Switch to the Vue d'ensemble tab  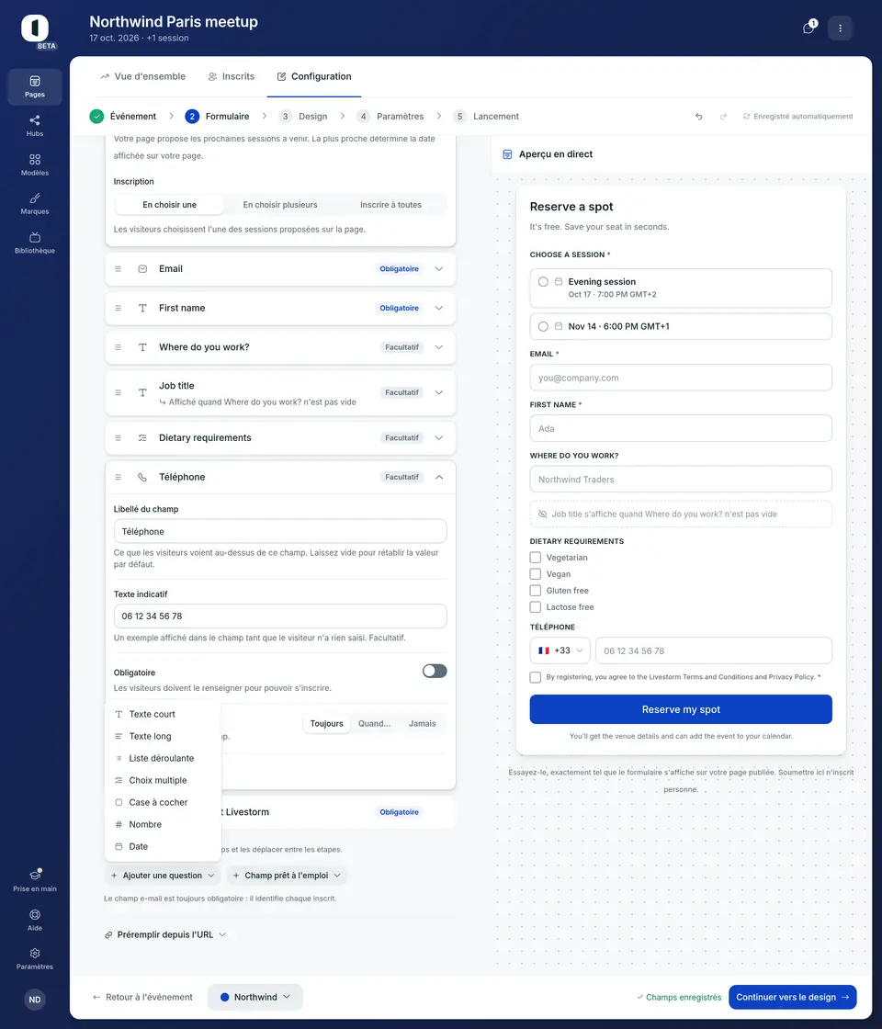pos(143,77)
